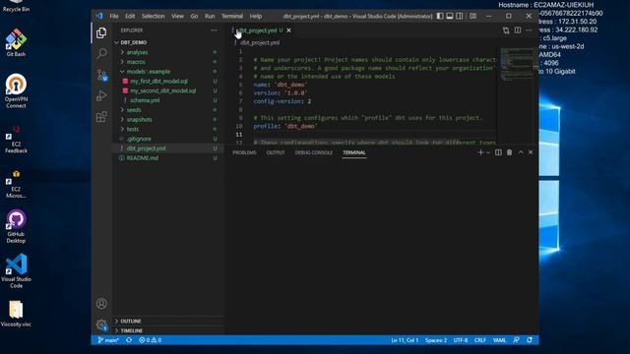Split the editor to the right
Viewport: 630px width, 354px height.
click(518, 30)
